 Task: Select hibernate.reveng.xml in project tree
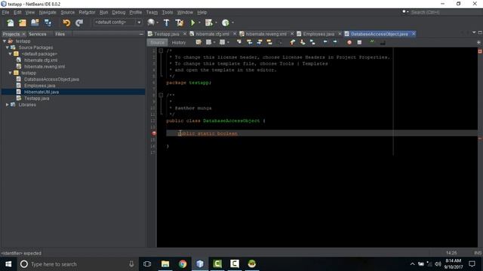click(x=45, y=67)
